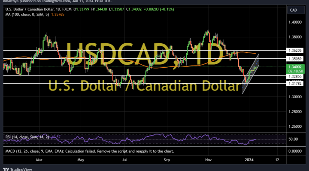
Task: Click the 1.35089 price level label
Action: pyautogui.click(x=295, y=59)
